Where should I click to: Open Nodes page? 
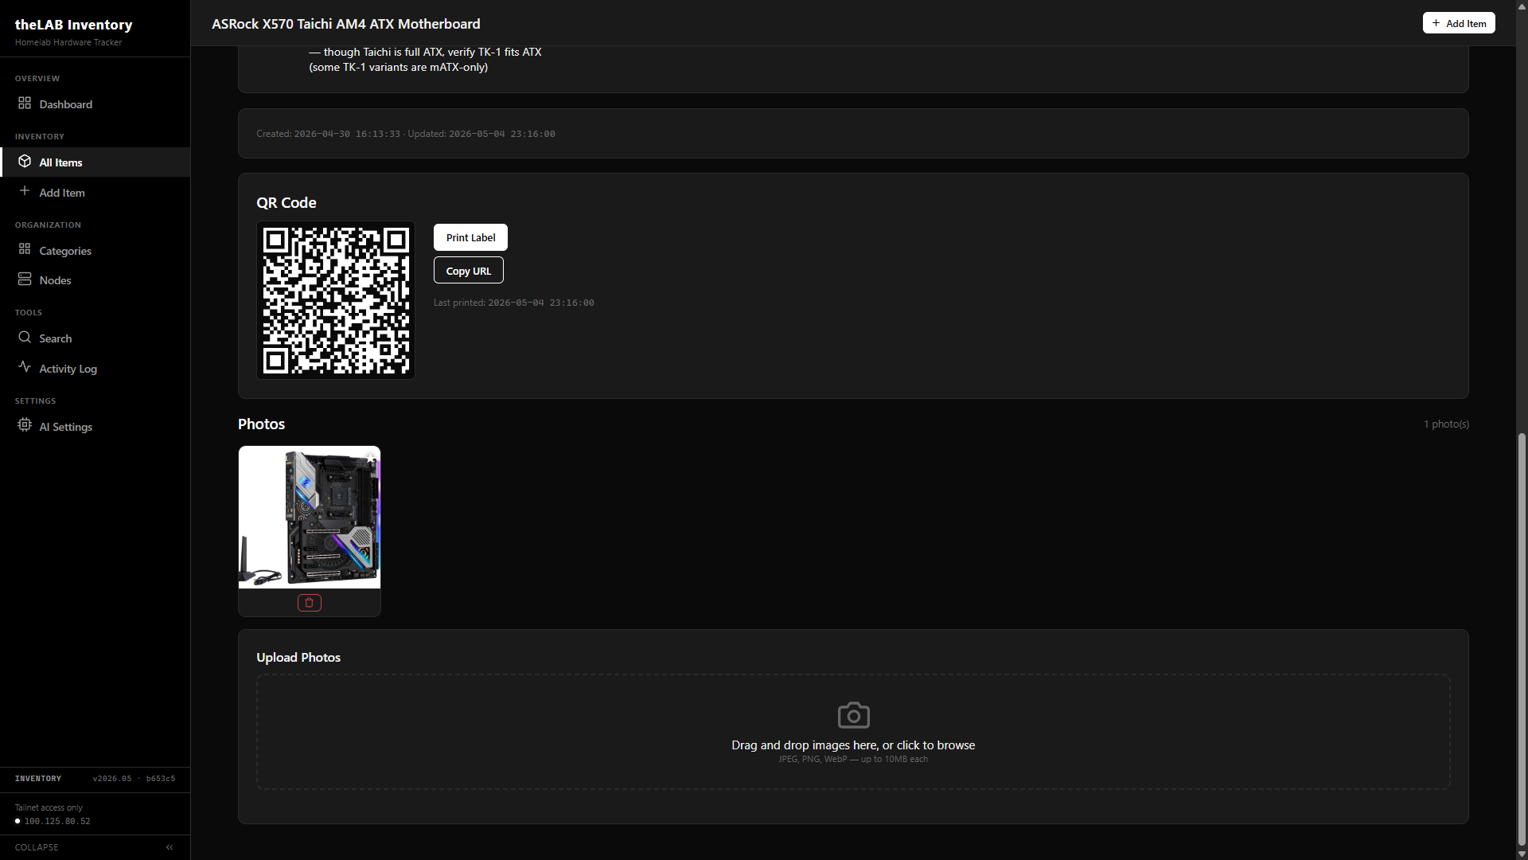(x=95, y=280)
